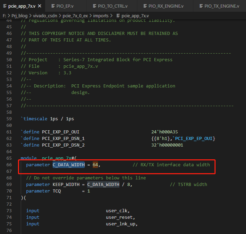This screenshot has width=246, height=234.
Task: Click comment 'RX/TX interface data width'
Action: 175,165
